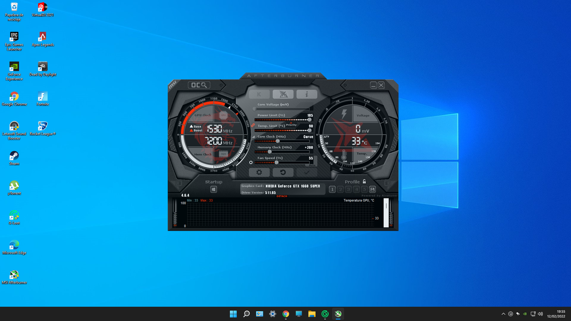Click the Kombustor K button
This screenshot has height=321, width=571.
pyautogui.click(x=259, y=94)
